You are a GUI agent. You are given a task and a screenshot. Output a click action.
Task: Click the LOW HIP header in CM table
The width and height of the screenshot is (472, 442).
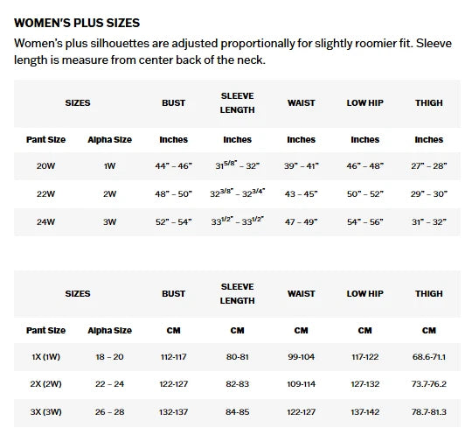[364, 294]
